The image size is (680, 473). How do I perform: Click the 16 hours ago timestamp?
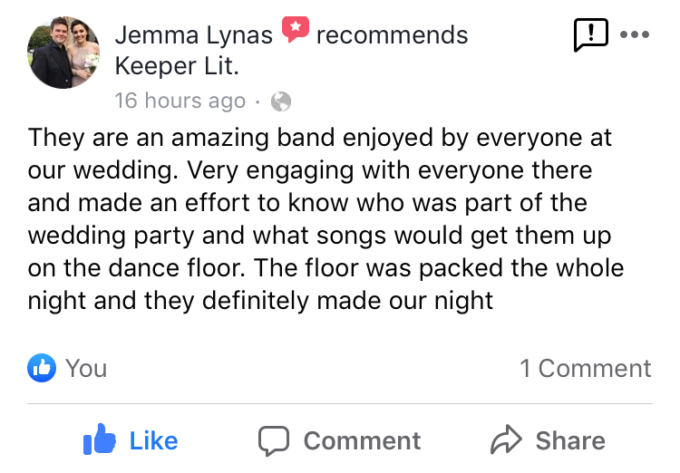[x=180, y=101]
